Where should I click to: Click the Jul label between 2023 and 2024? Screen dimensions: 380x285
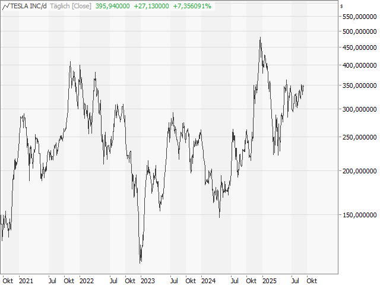[174, 281]
